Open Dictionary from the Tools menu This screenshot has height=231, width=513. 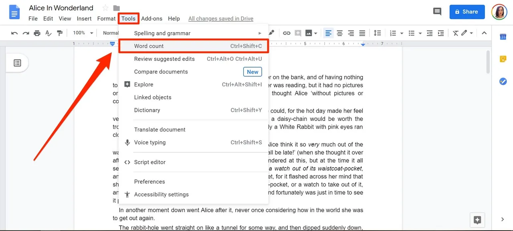point(193,110)
